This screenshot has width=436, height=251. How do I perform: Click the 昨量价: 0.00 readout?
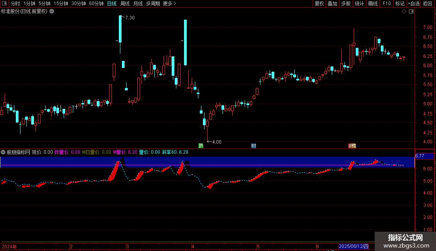coord(67,152)
